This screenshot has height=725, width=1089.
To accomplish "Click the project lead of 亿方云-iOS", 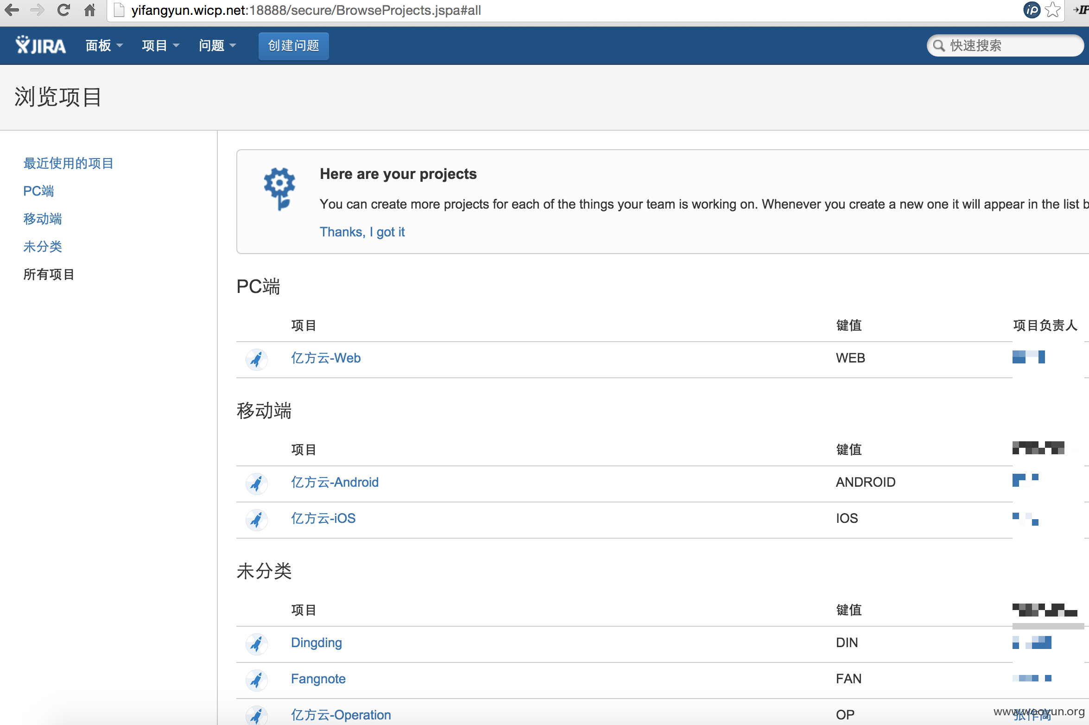I will pyautogui.click(x=1026, y=519).
